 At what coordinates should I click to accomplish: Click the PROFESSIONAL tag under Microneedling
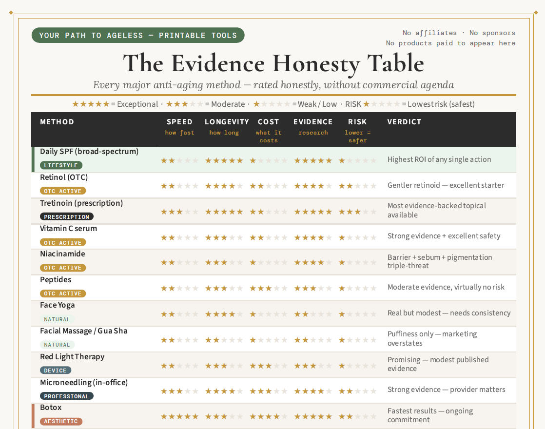tap(67, 396)
